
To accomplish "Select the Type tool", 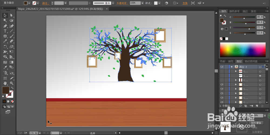I will click(5, 31).
